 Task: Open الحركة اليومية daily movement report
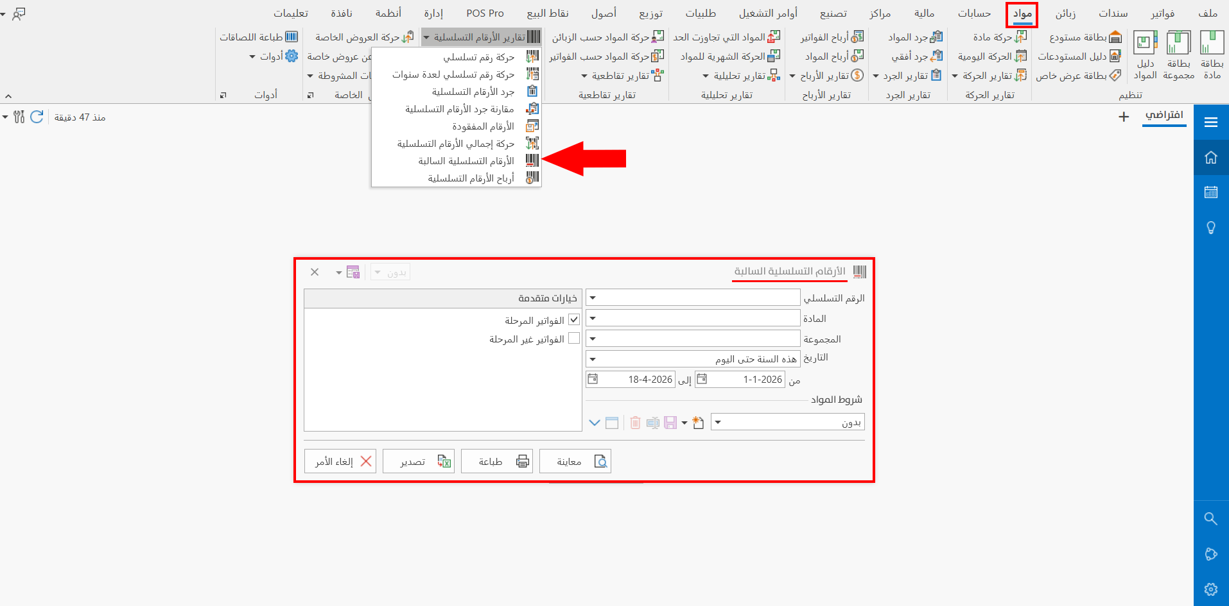click(992, 56)
